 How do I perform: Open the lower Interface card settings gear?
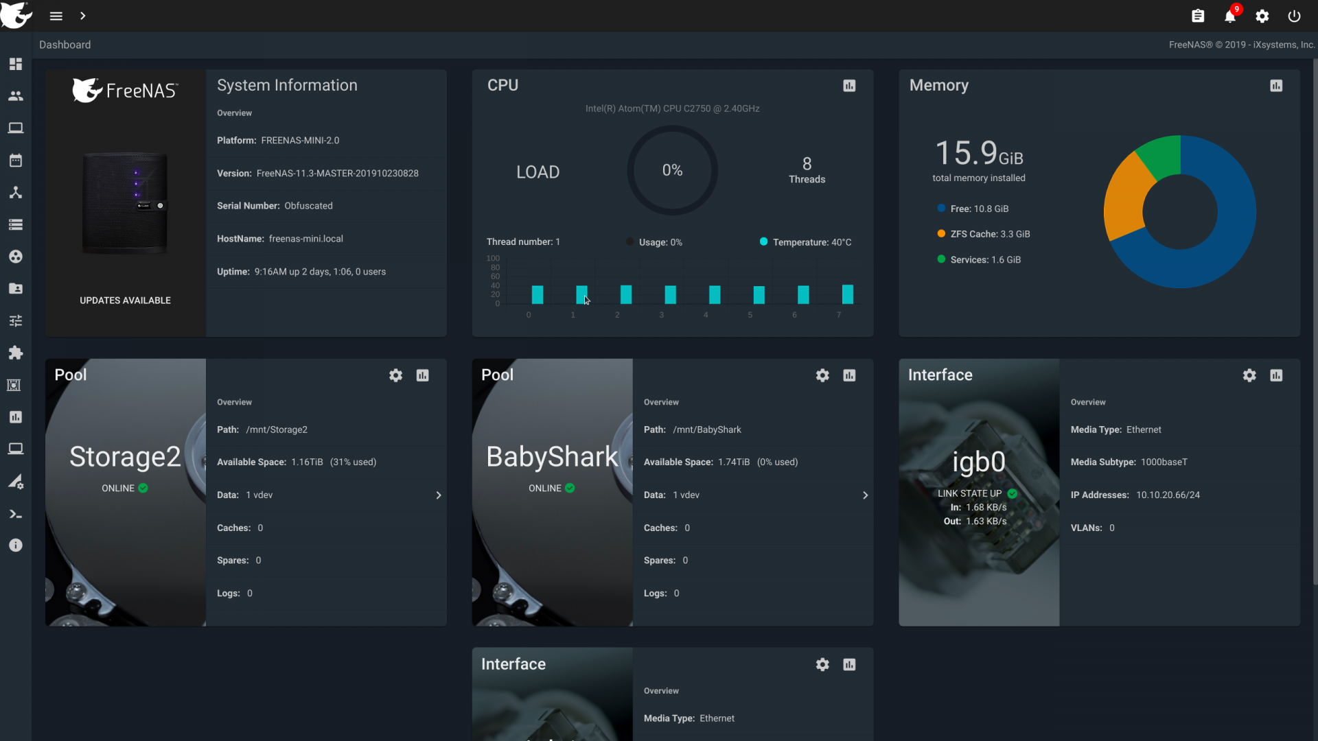822,665
